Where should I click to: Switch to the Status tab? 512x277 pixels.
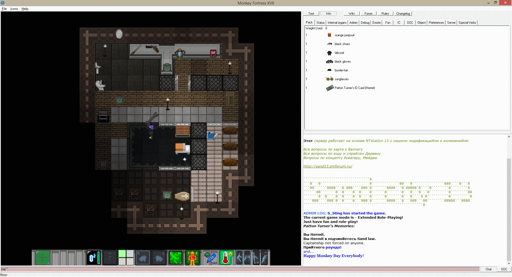pos(321,23)
